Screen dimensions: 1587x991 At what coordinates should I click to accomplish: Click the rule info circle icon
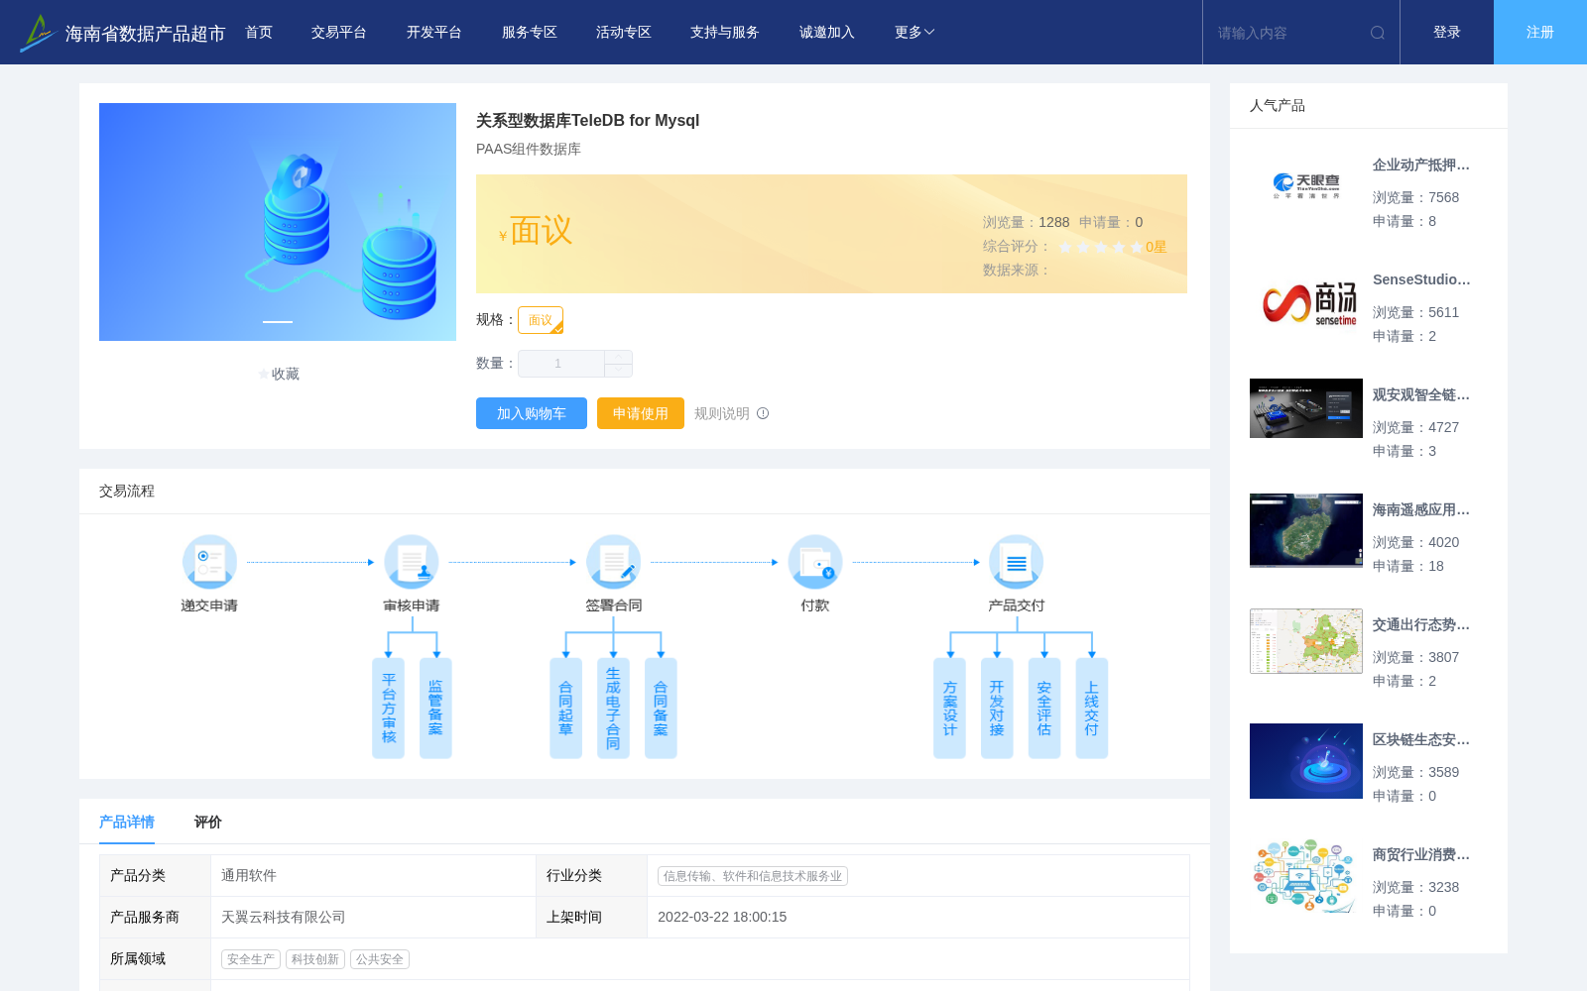click(763, 413)
